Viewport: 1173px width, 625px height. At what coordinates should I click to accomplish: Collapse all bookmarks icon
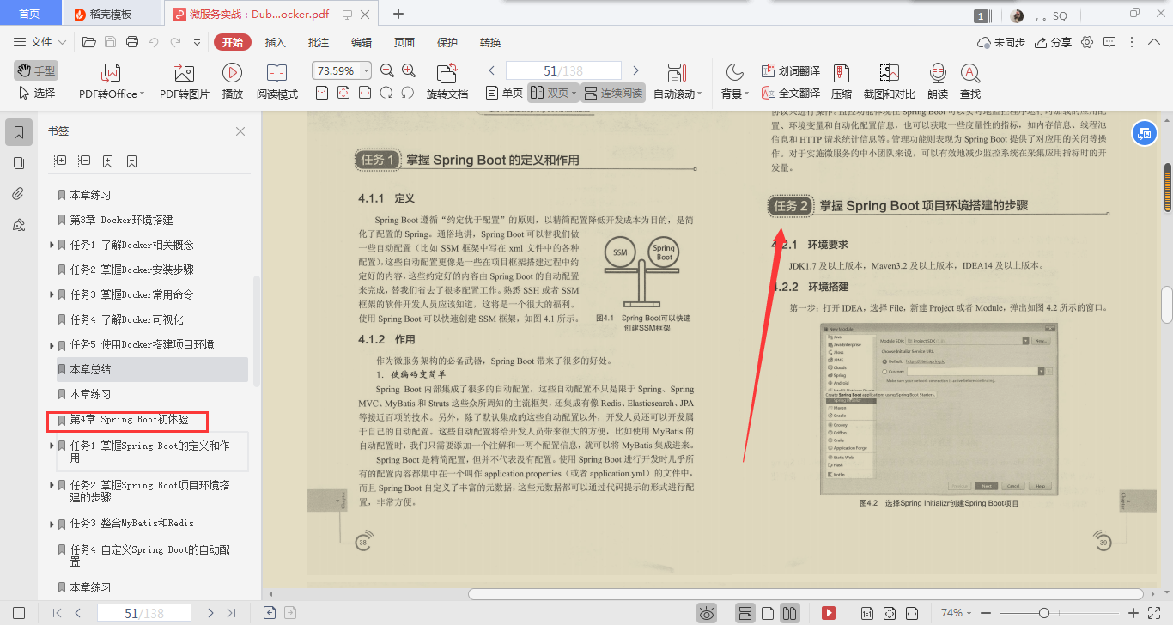coord(84,161)
